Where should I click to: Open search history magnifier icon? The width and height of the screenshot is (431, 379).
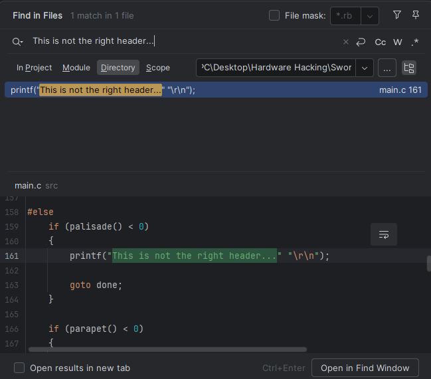pyautogui.click(x=18, y=41)
